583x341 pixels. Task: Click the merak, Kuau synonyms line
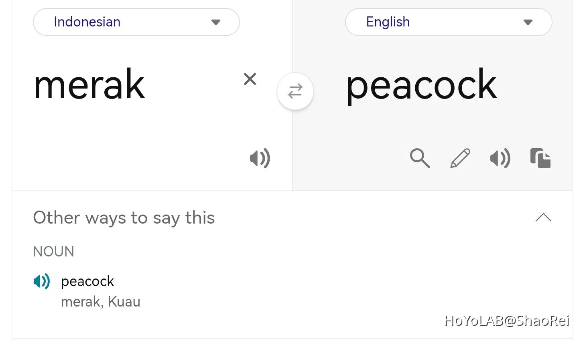(100, 302)
